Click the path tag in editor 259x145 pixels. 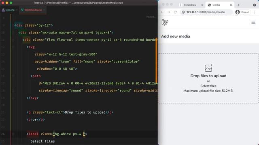click(x=36, y=76)
